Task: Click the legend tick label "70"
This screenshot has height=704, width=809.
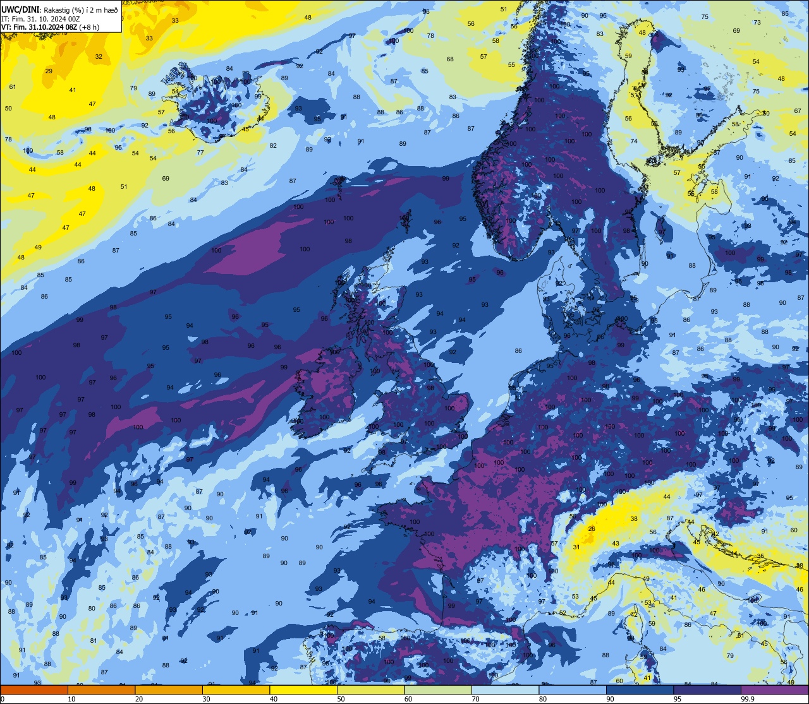Action: tap(475, 699)
